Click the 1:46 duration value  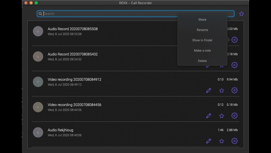[221, 130]
